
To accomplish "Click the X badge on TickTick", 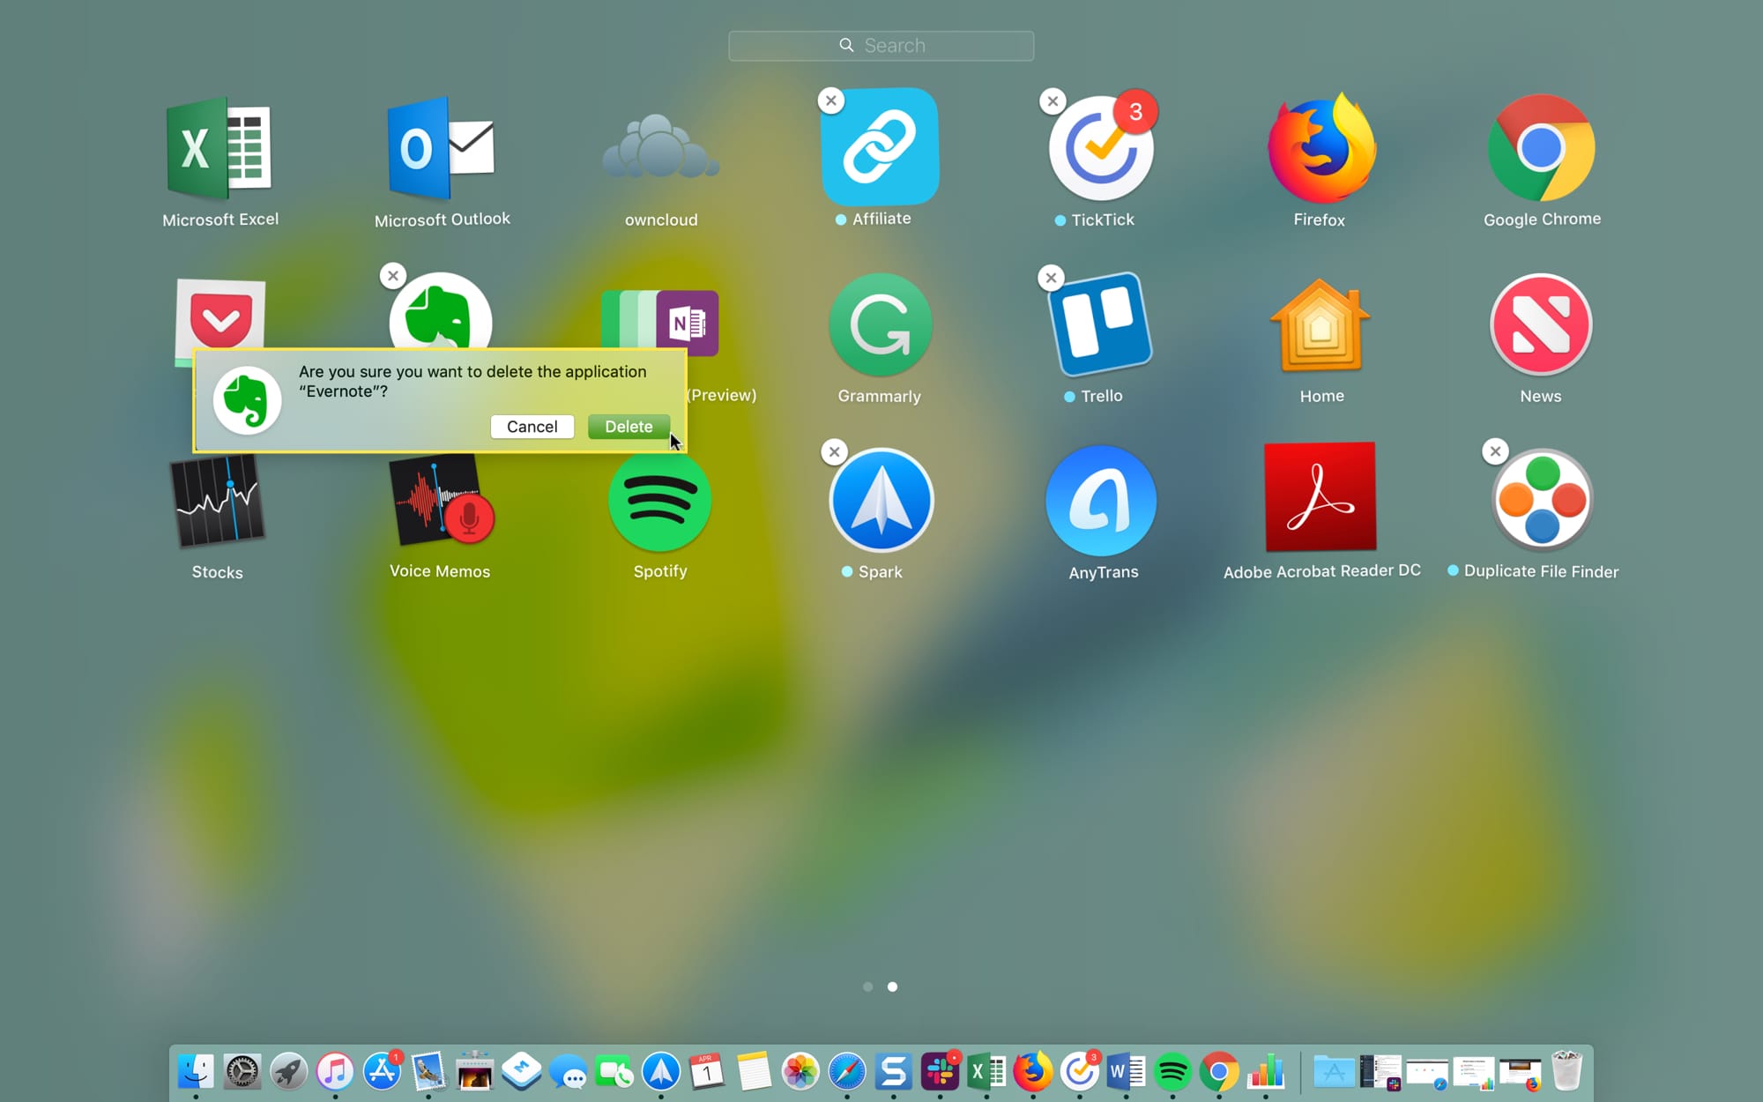I will tap(1053, 101).
